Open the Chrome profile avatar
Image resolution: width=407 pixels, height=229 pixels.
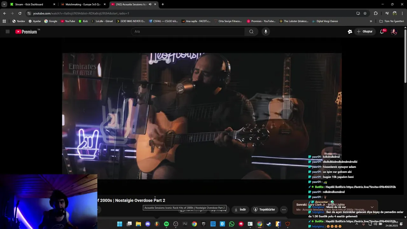point(395,13)
